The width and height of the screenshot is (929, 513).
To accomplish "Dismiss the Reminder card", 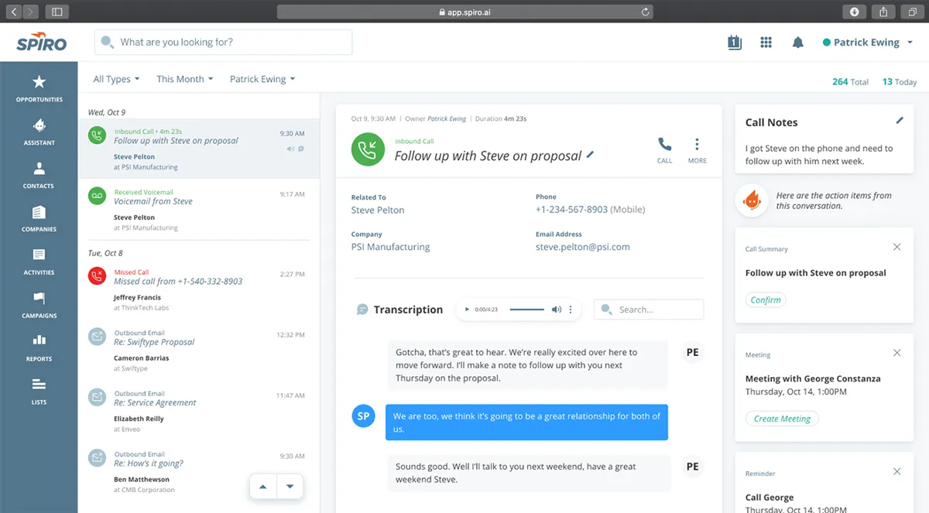I will [896, 471].
